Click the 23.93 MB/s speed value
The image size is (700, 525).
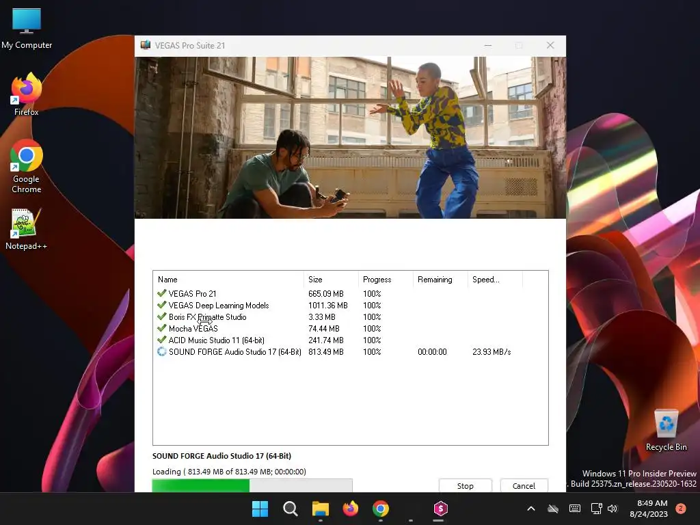tap(492, 352)
